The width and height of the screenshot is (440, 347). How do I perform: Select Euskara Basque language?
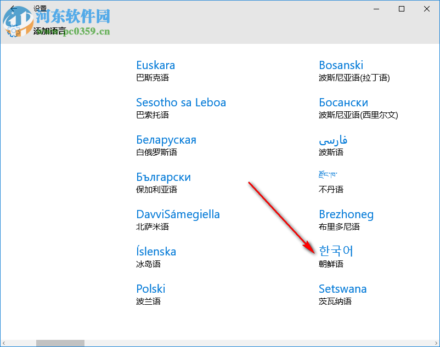[x=156, y=71]
